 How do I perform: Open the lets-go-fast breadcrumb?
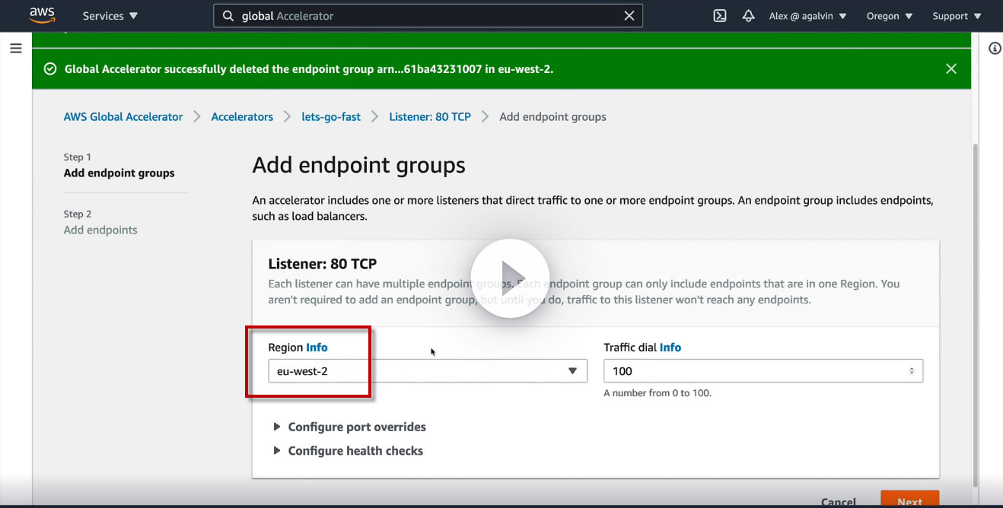click(x=331, y=117)
